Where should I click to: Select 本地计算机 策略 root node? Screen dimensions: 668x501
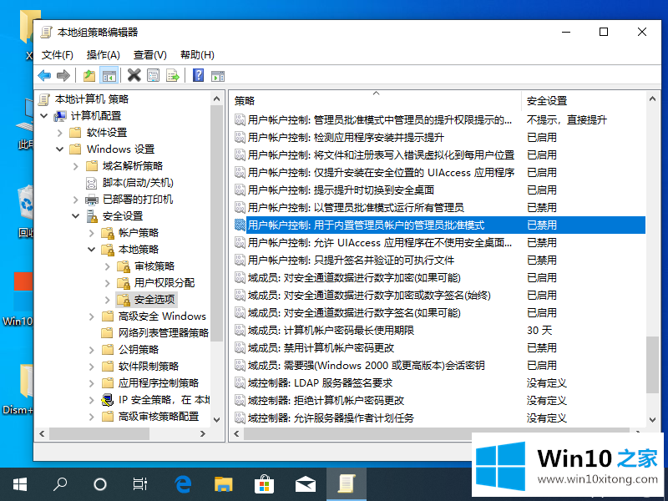[x=92, y=99]
